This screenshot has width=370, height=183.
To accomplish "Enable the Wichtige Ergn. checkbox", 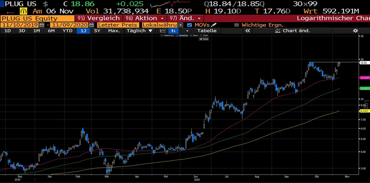I will click(x=236, y=25).
